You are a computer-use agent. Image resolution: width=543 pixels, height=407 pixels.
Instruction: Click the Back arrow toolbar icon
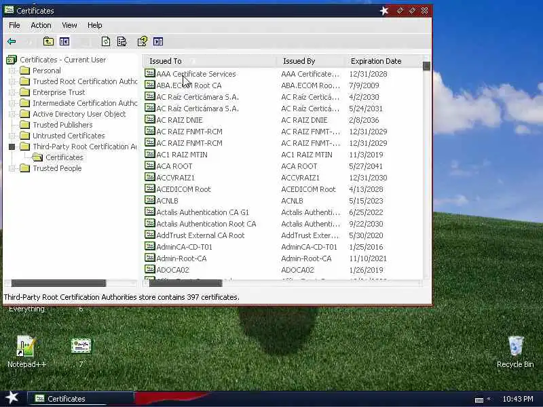pyautogui.click(x=12, y=41)
